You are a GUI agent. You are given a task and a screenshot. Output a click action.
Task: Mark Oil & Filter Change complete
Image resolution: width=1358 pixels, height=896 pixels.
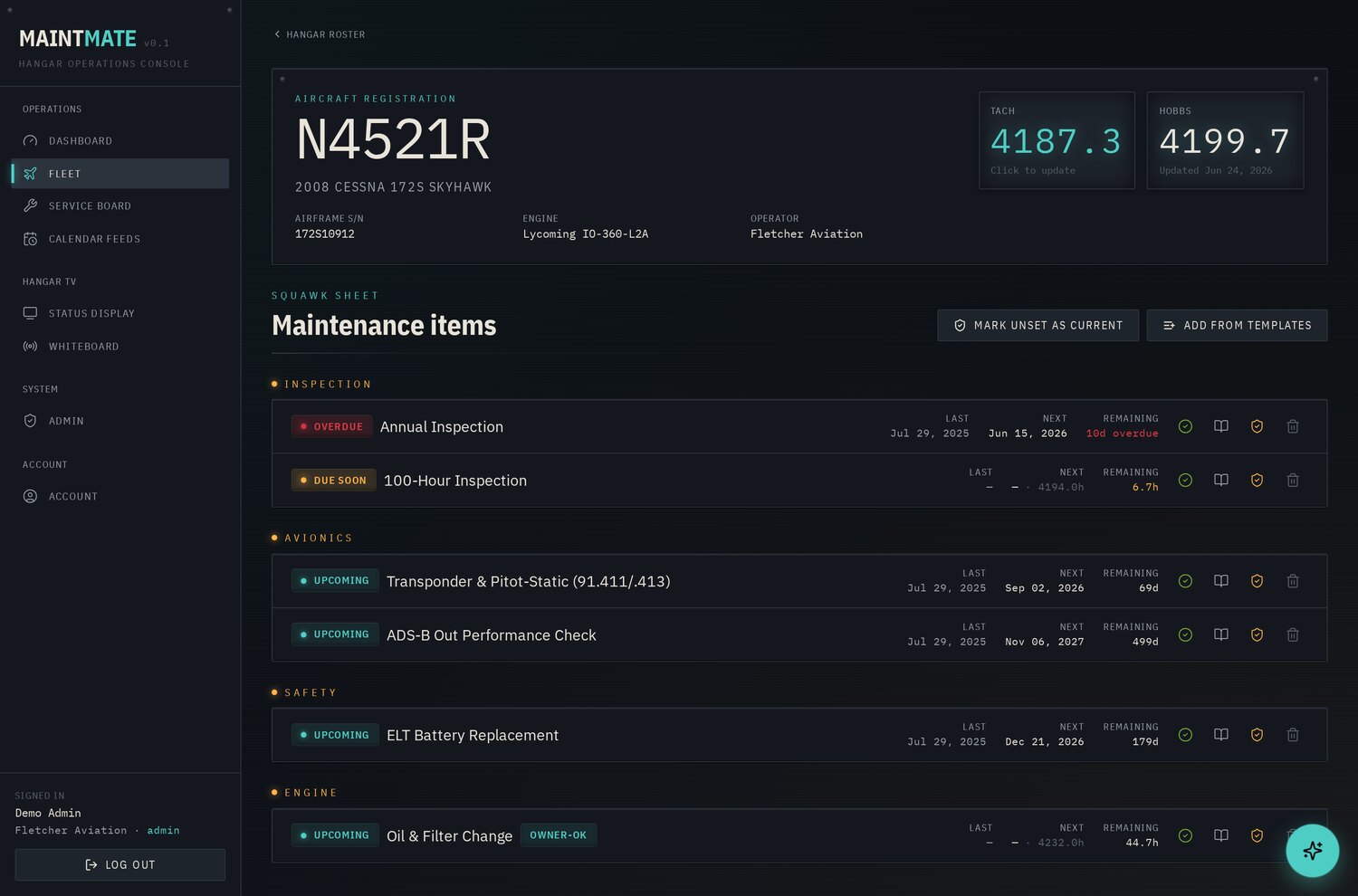click(1185, 835)
